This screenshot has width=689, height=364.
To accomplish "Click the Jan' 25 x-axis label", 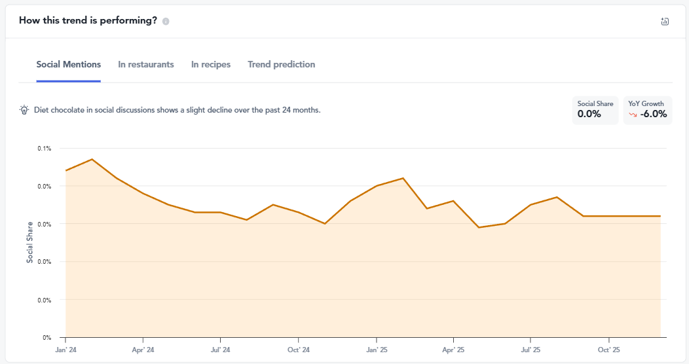I will pyautogui.click(x=376, y=350).
